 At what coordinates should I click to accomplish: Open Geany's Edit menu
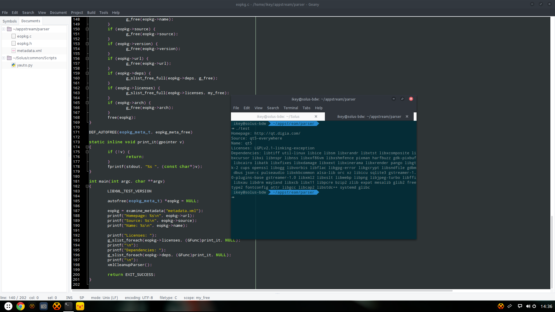tap(15, 12)
